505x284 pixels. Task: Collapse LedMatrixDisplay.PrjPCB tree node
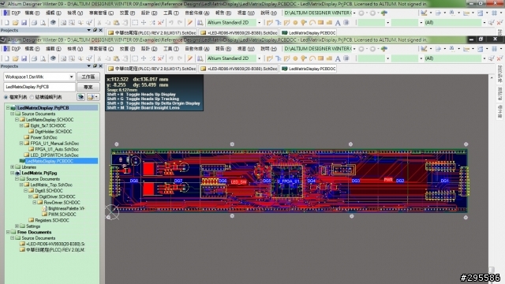click(x=8, y=108)
